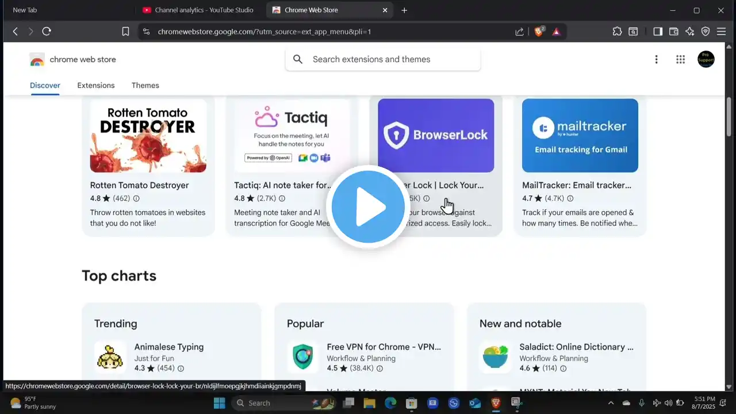Image resolution: width=736 pixels, height=414 pixels.
Task: Close the Chrome Web Store tab
Action: tap(385, 10)
